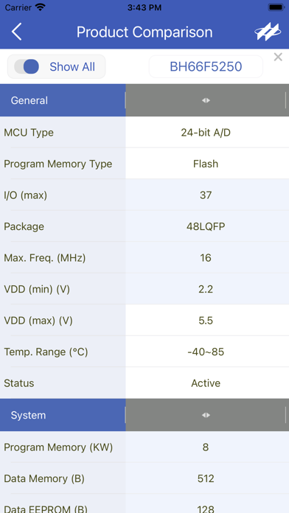
Task: Tap the Data Memory value 512
Action: coord(206,478)
